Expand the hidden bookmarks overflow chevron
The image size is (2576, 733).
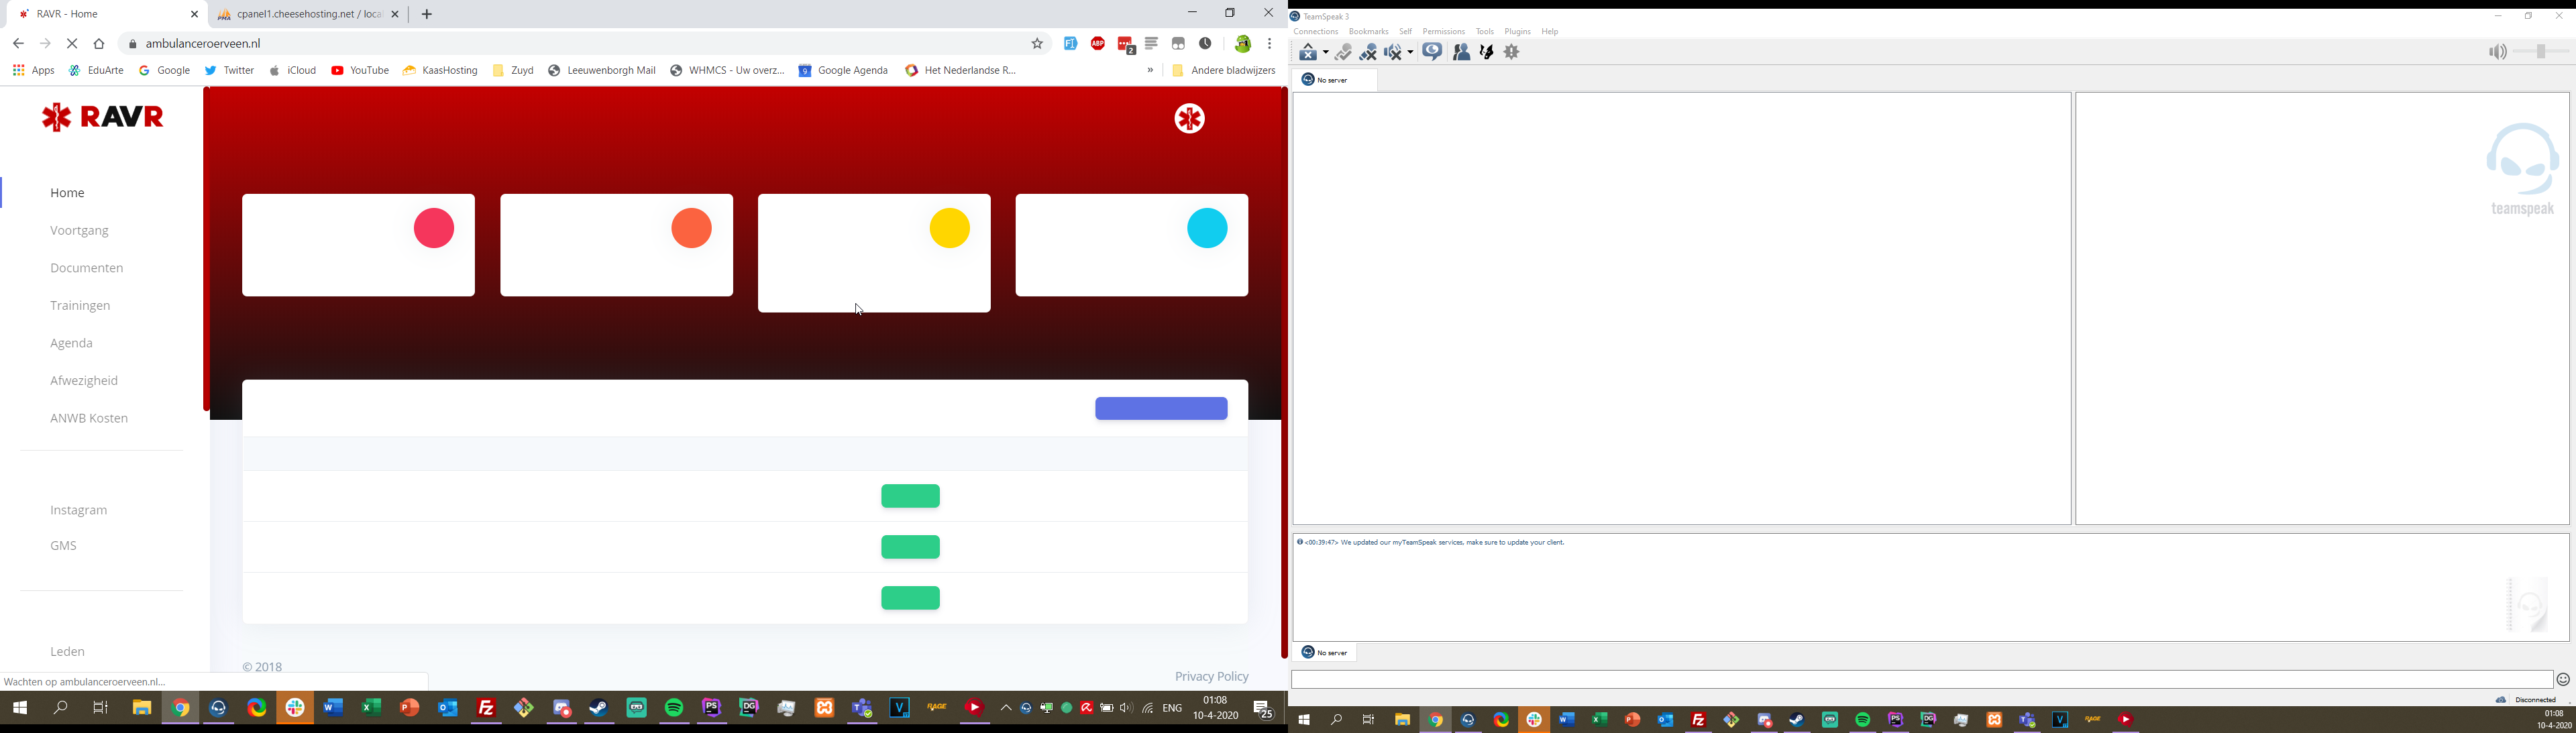1150,71
